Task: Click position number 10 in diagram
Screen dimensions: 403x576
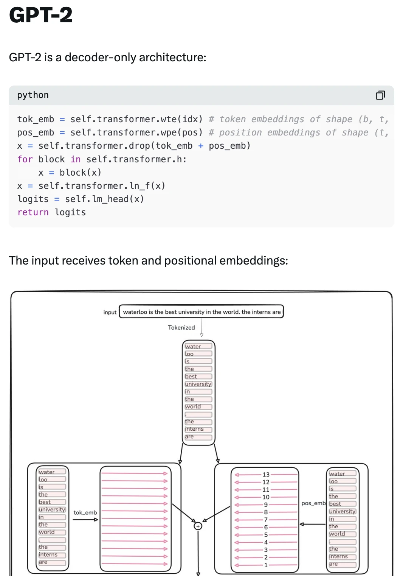Action: [266, 497]
